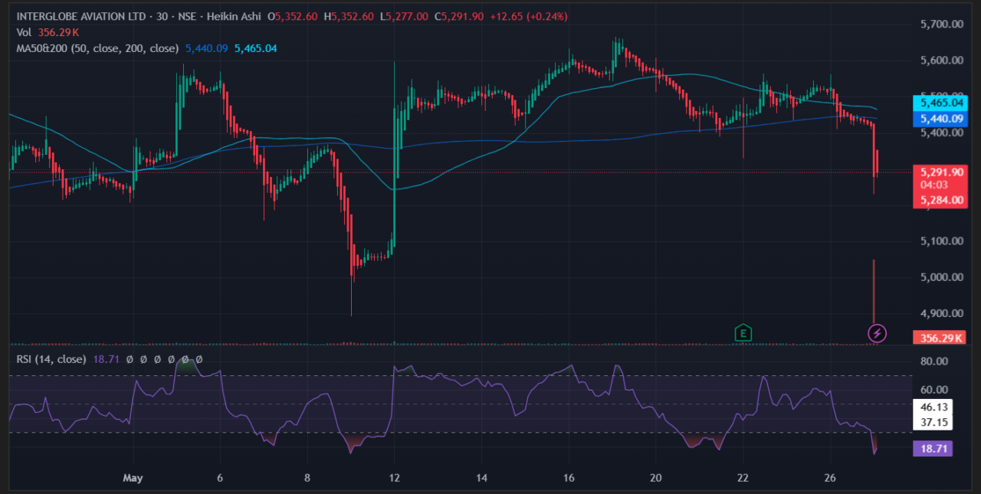981x494 pixels.
Task: Click the 80.00 level on RSI scale
Action: pyautogui.click(x=933, y=362)
